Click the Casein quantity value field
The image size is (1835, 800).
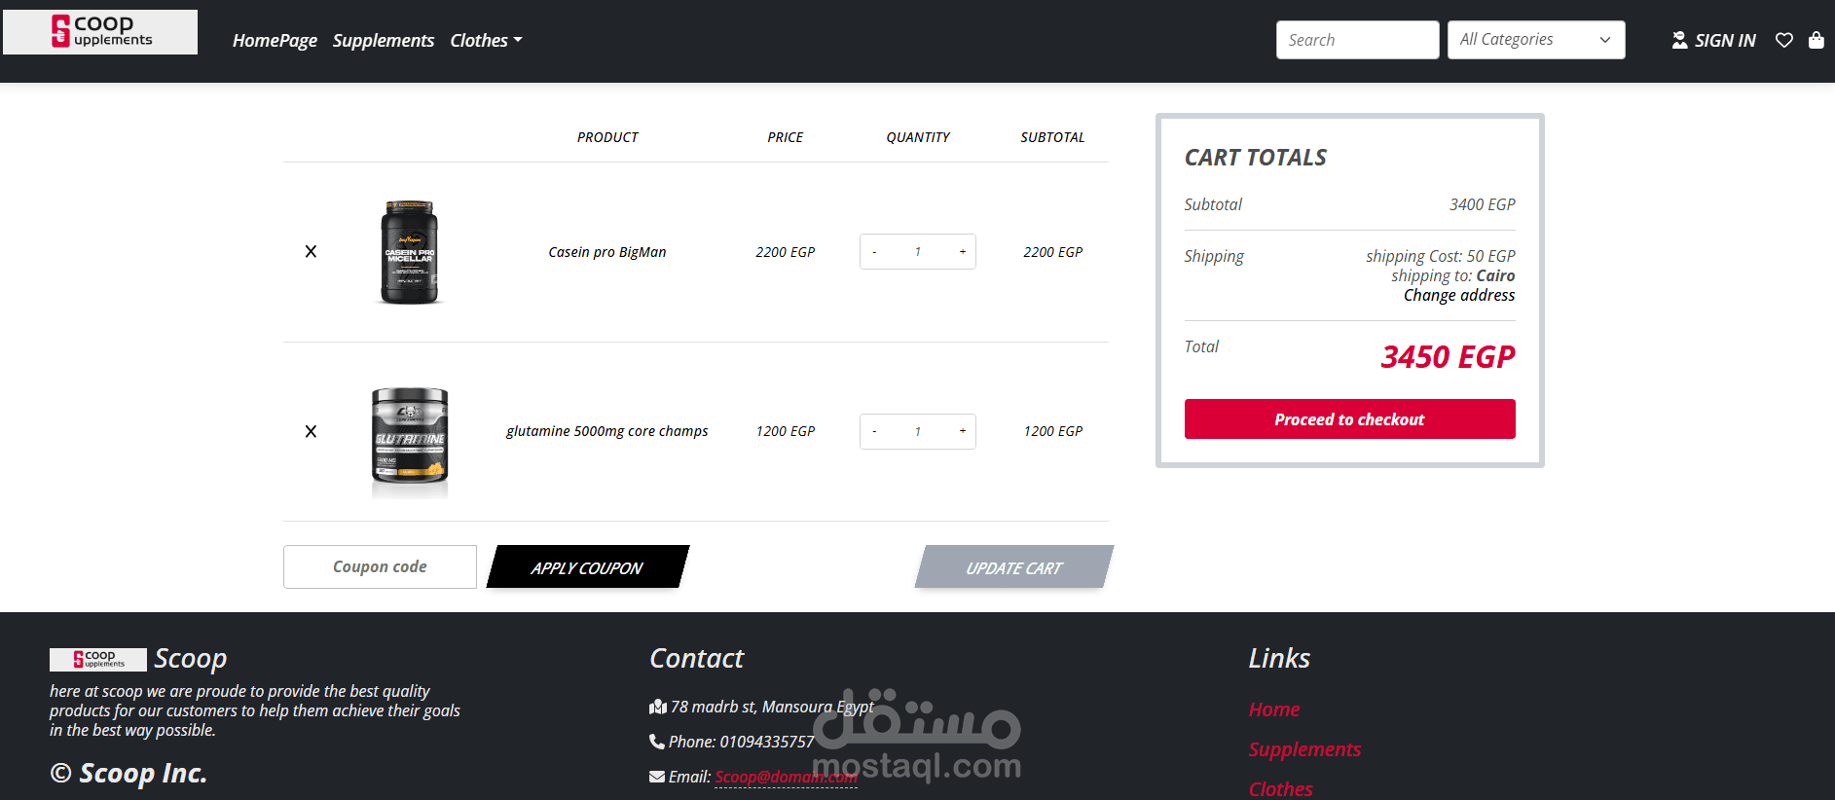(918, 252)
